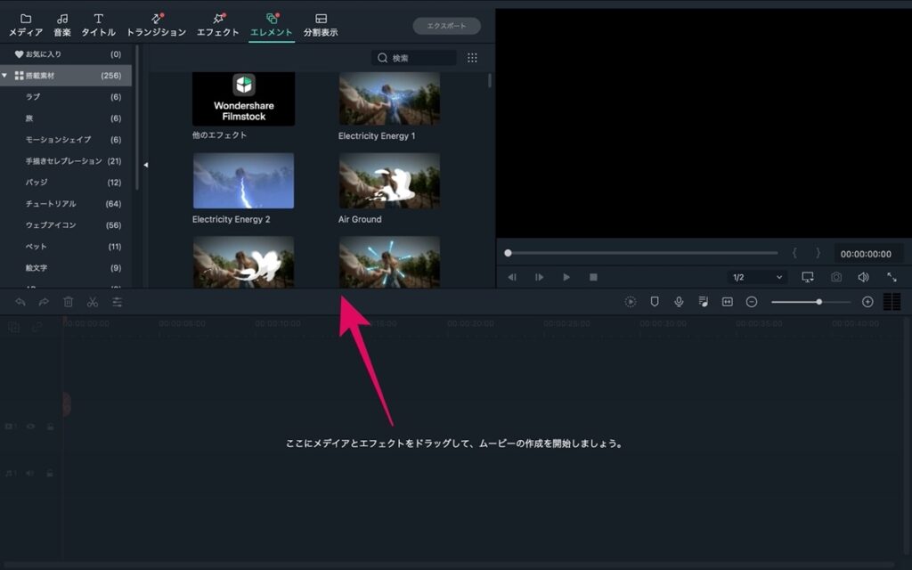Enter fullscreen preview
The image size is (912, 570).
(892, 278)
